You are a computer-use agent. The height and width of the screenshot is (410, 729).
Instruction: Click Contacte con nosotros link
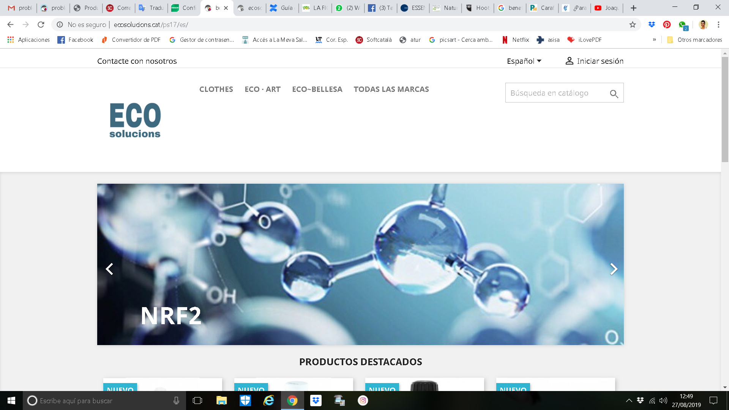[137, 61]
